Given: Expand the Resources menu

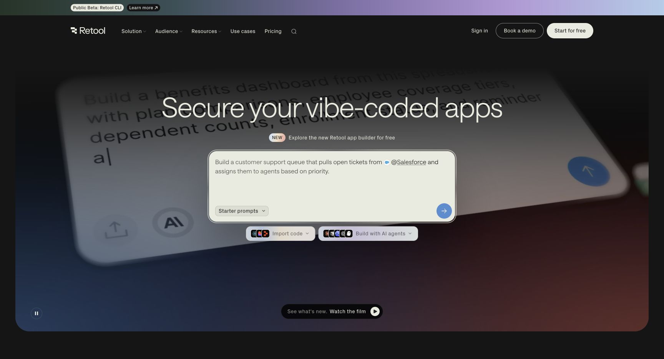Looking at the screenshot, I should [206, 31].
